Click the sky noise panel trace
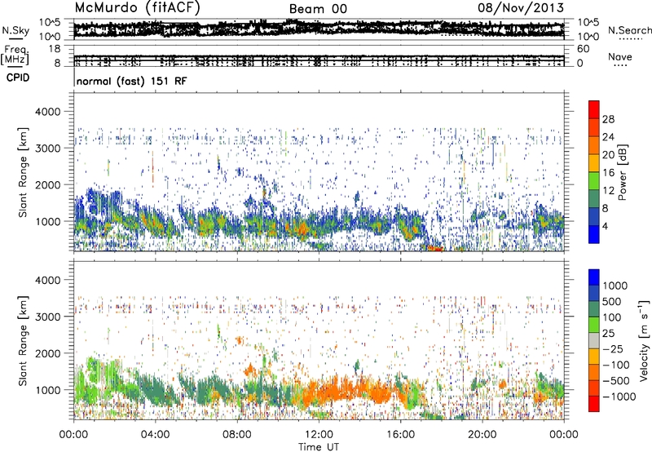The image size is (652, 452). click(319, 29)
